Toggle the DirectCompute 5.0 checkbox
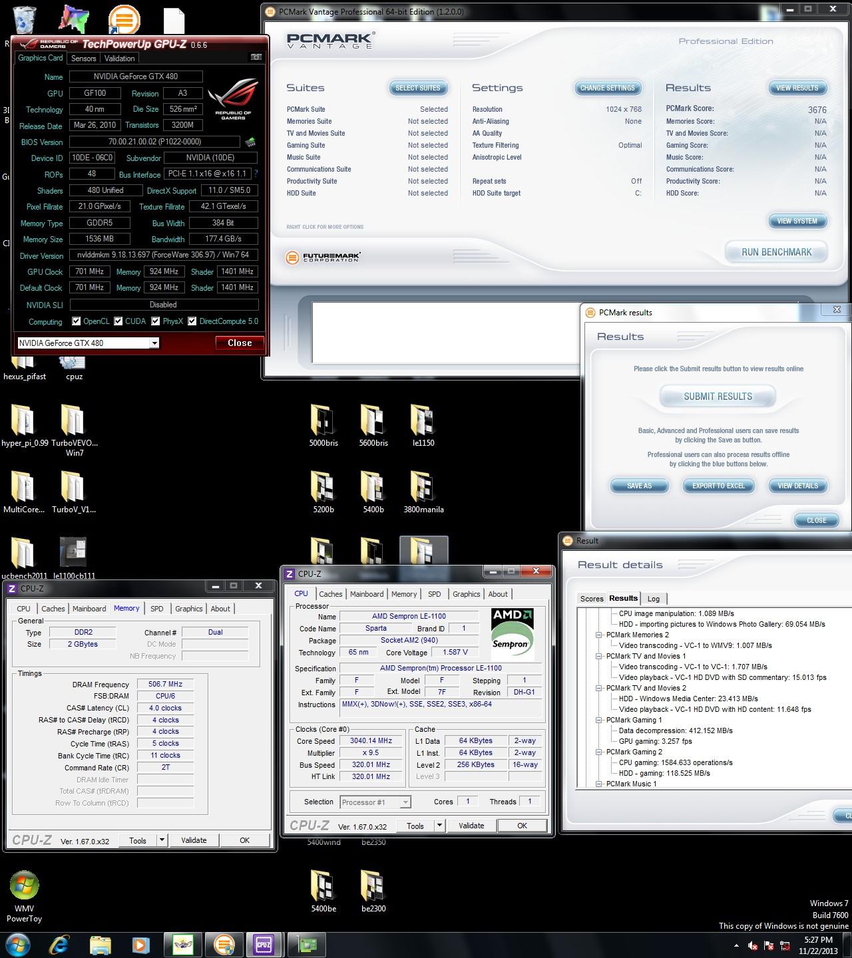The width and height of the screenshot is (852, 958). click(192, 321)
